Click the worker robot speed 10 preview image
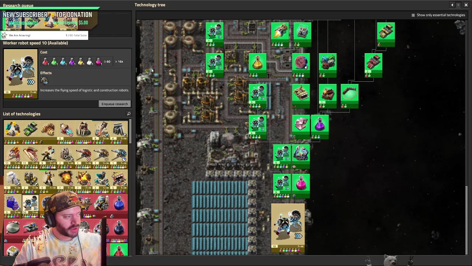 click(21, 74)
